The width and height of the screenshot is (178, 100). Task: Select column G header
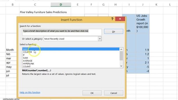point(103,5)
